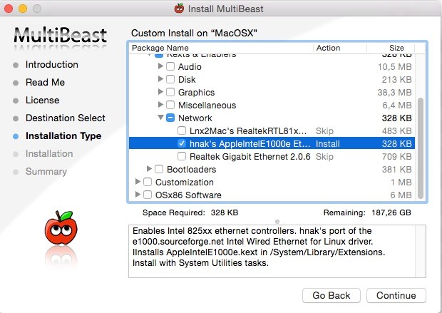Click the description text box
This screenshot has width=442, height=313.
click(x=277, y=251)
